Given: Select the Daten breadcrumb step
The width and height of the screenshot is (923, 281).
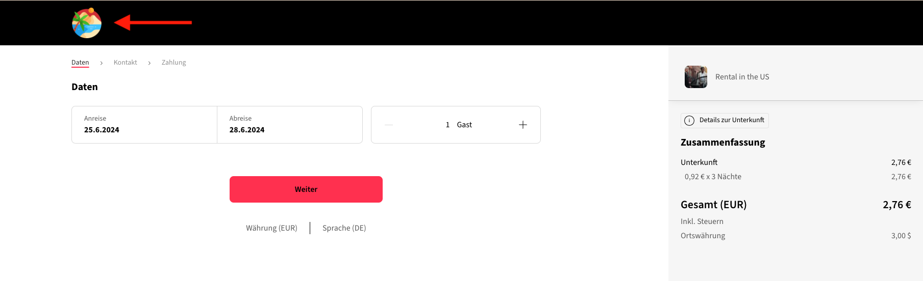Looking at the screenshot, I should [x=80, y=63].
